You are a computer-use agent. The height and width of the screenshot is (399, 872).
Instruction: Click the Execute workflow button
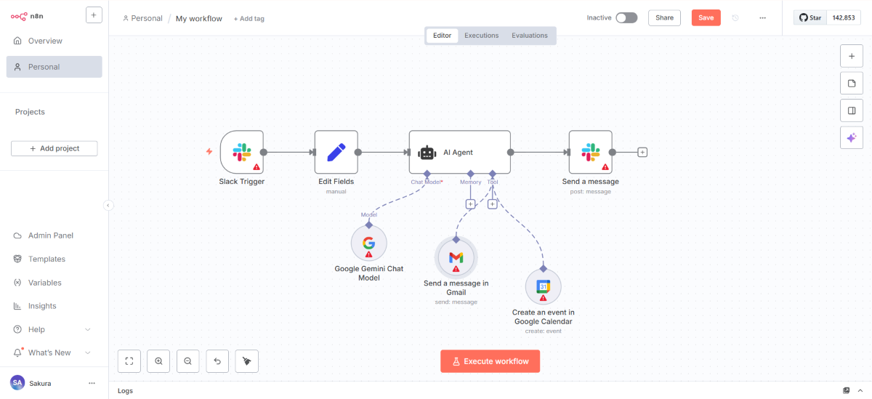(x=490, y=361)
